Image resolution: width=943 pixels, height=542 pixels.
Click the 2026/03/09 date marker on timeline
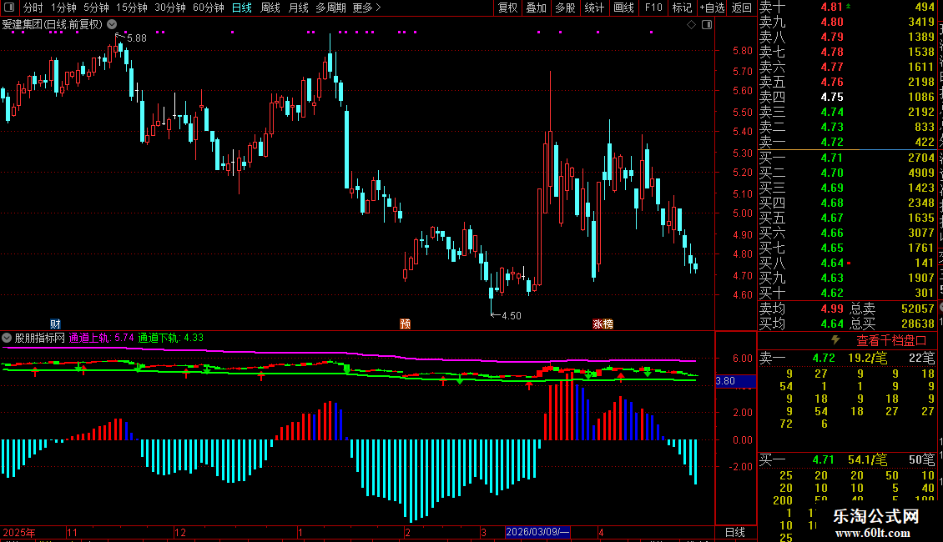point(537,532)
